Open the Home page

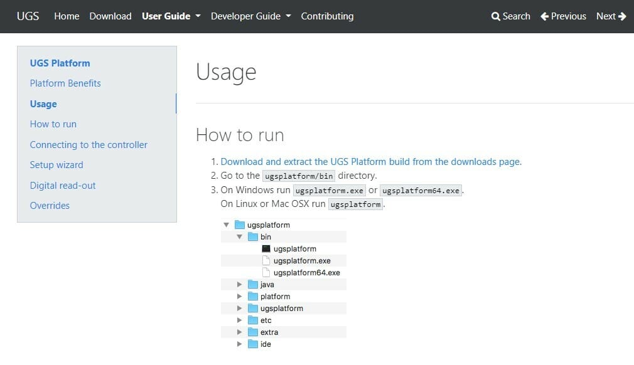67,16
